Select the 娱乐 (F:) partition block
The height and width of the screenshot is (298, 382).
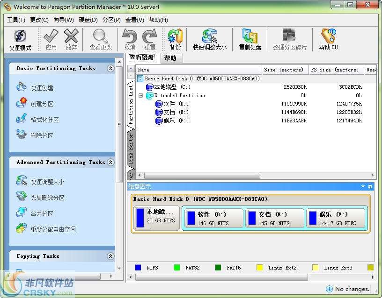click(336, 217)
